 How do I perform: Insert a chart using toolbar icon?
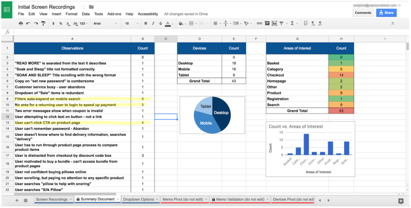click(274, 23)
